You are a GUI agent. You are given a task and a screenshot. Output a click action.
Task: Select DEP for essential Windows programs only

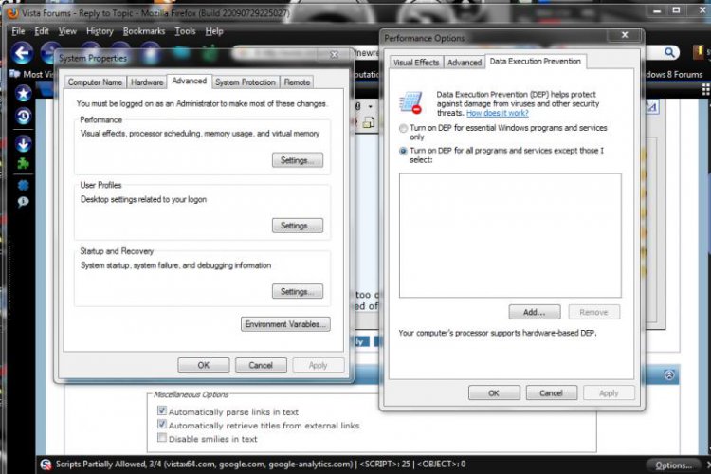(x=403, y=128)
